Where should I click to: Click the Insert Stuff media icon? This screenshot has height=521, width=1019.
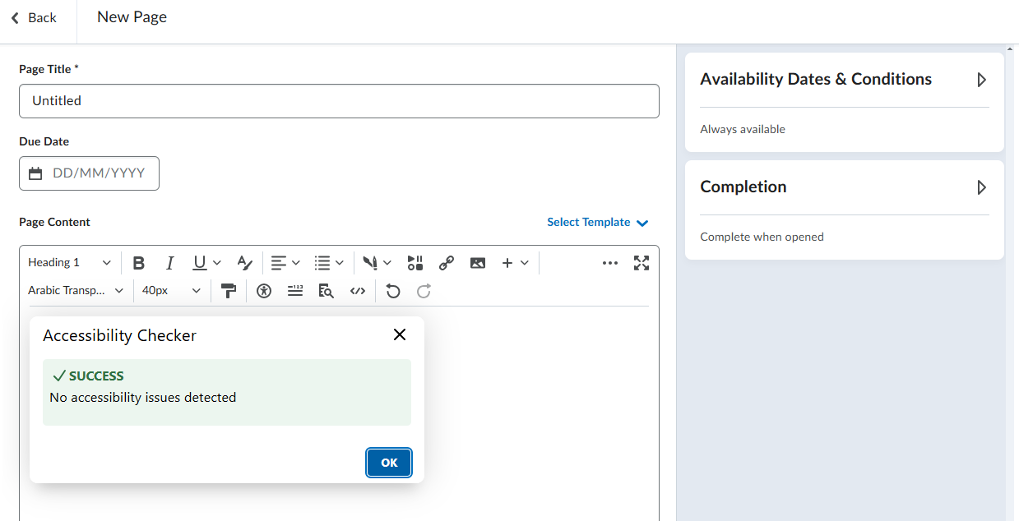tap(415, 263)
